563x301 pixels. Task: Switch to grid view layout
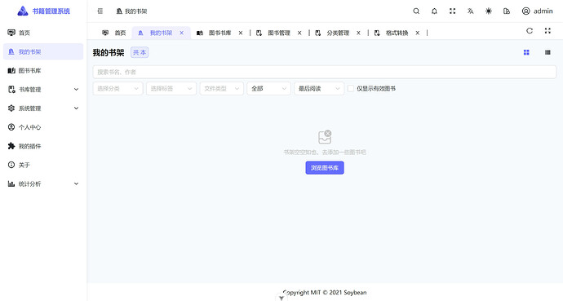click(x=526, y=52)
